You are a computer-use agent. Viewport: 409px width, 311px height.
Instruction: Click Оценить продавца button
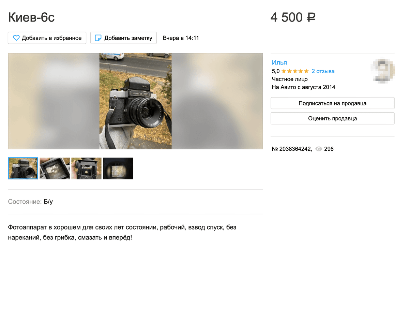click(x=332, y=118)
